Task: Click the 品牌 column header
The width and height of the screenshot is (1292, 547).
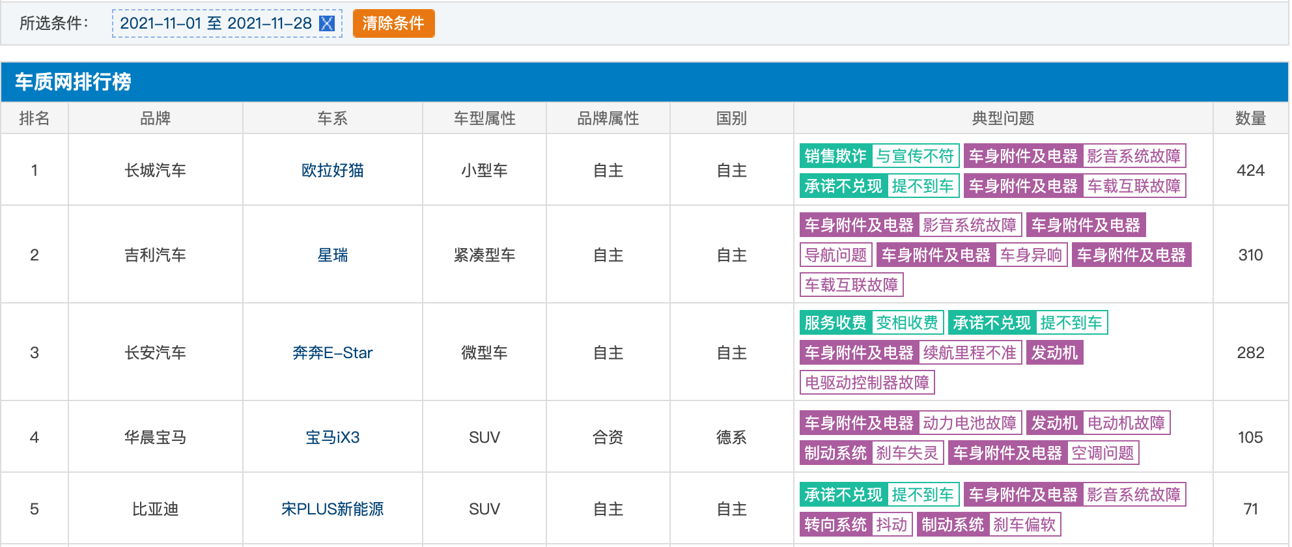Action: tap(156, 119)
